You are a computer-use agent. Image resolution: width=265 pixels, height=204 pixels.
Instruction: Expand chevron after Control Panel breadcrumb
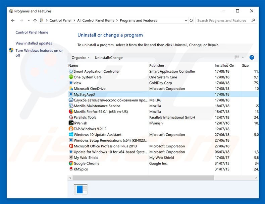[74, 20]
